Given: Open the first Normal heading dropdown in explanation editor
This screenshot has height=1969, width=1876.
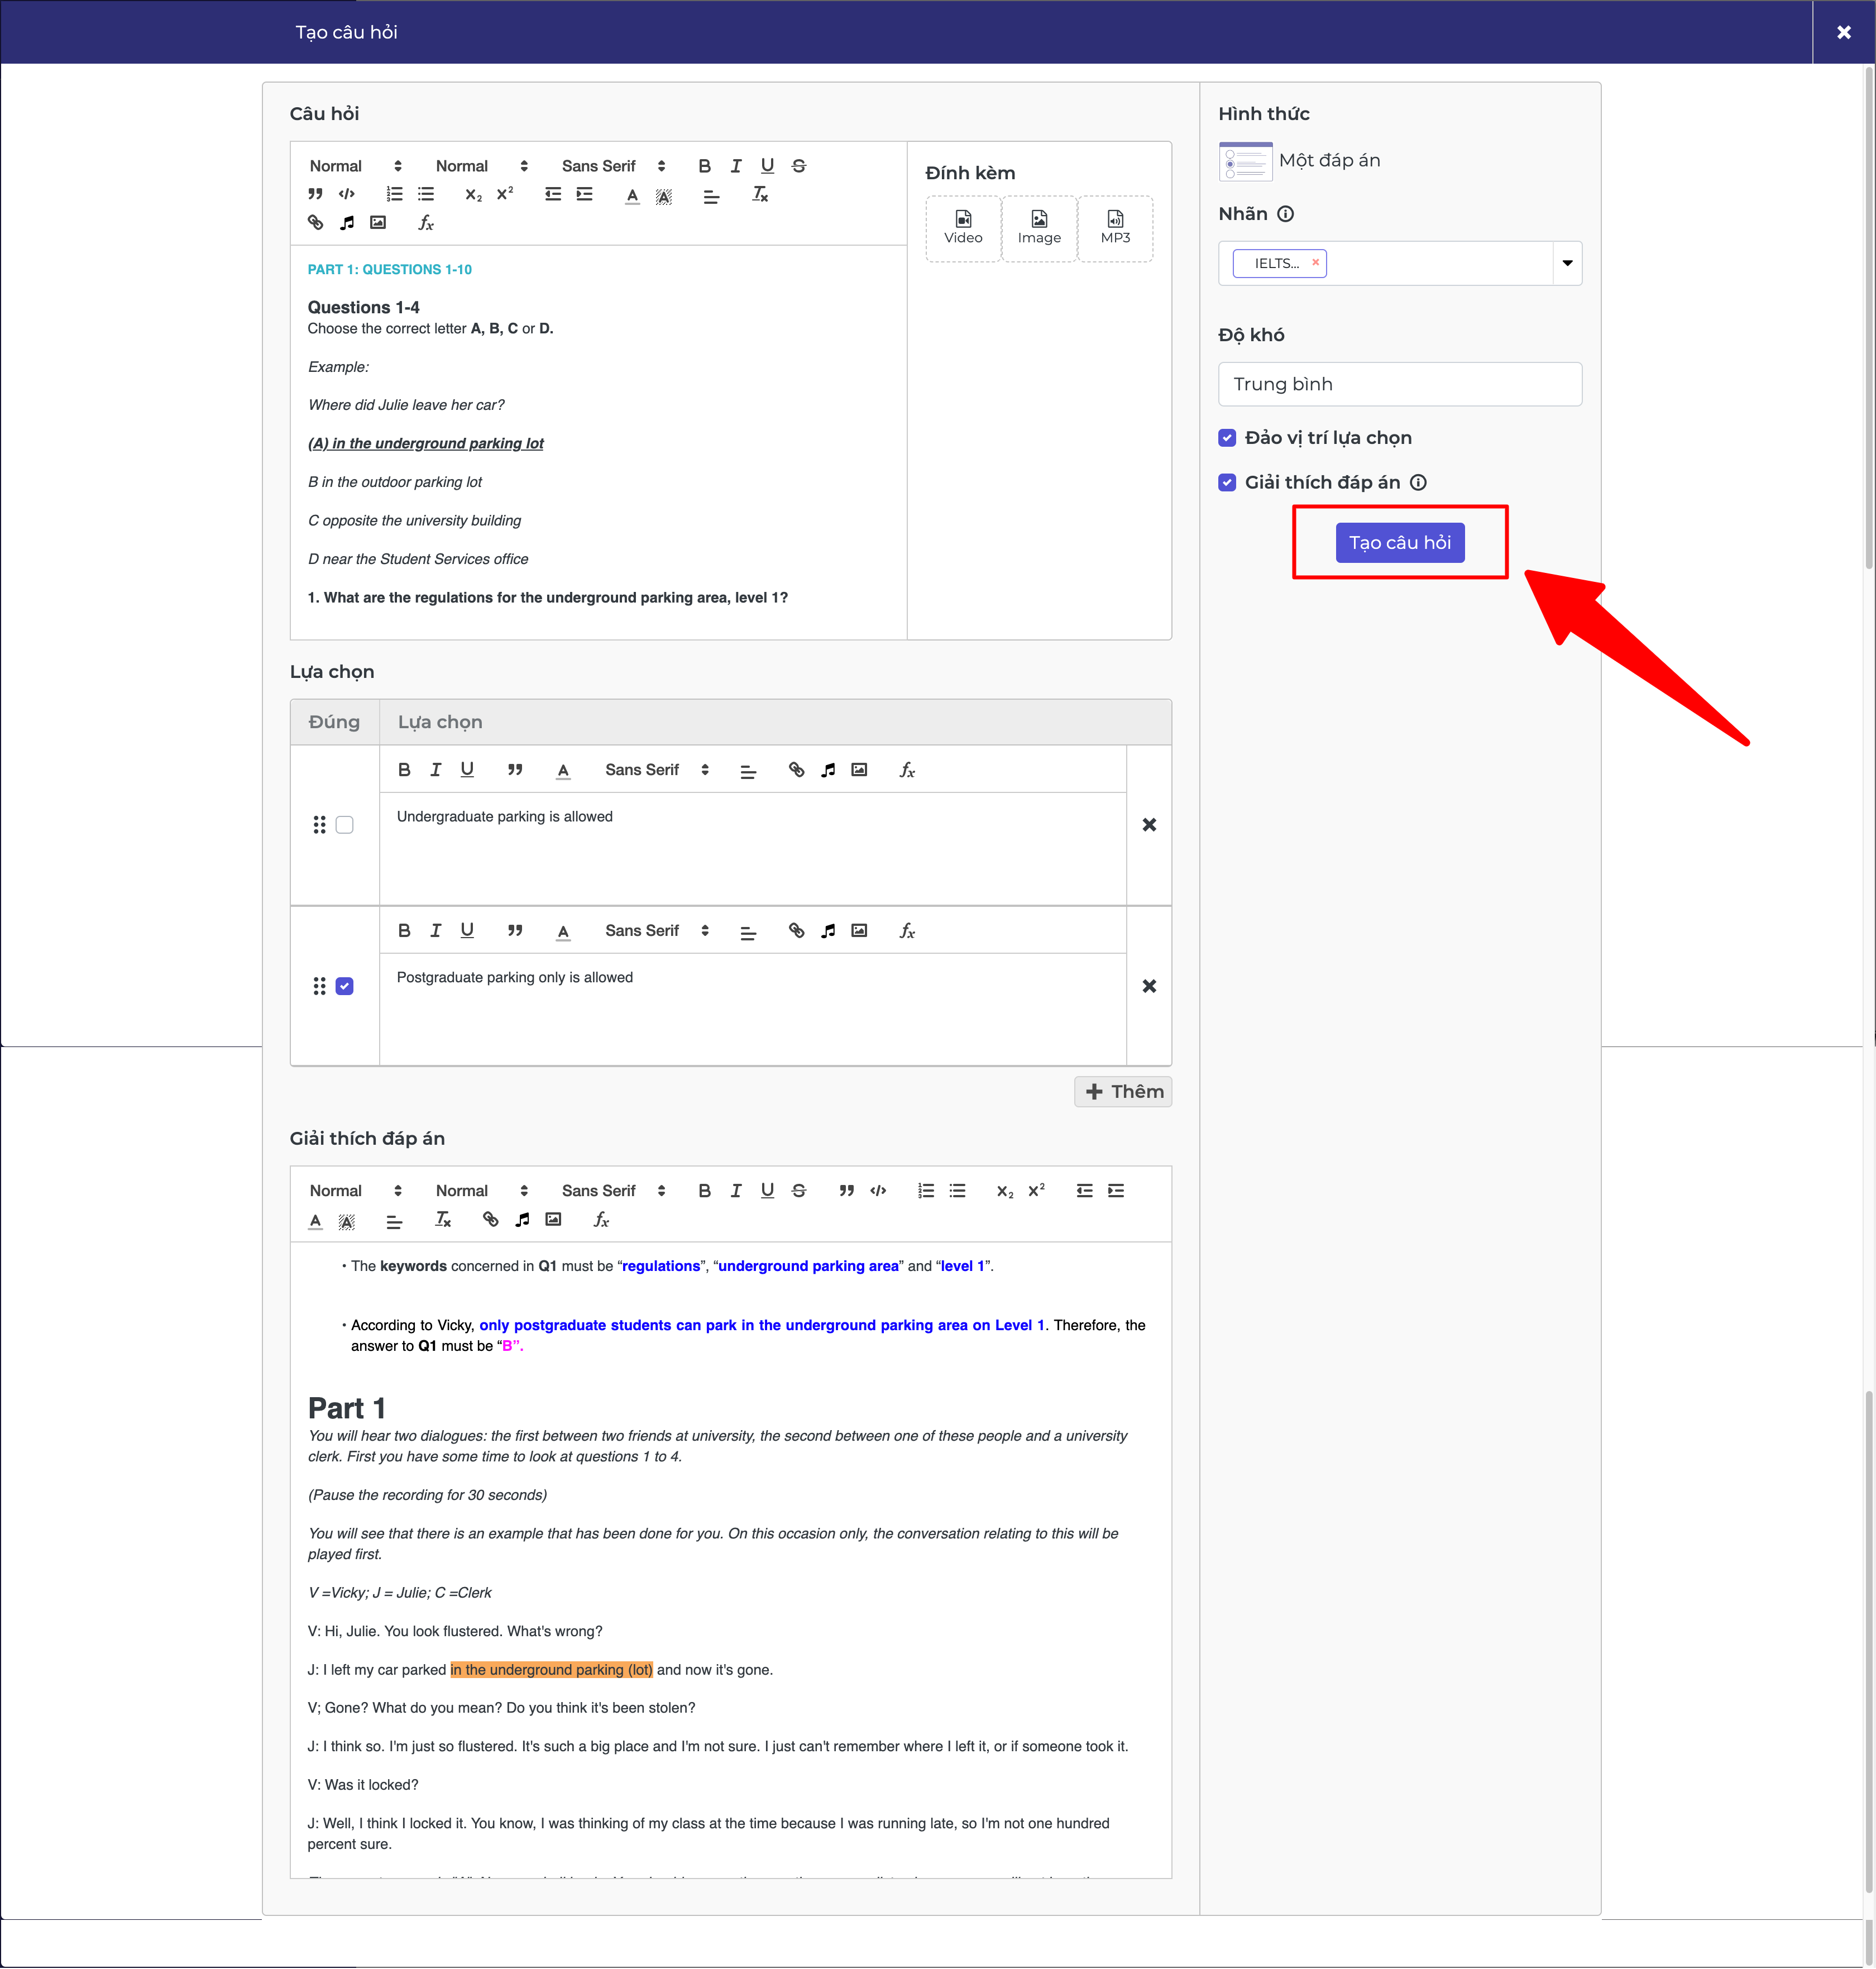Looking at the screenshot, I should 356,1190.
